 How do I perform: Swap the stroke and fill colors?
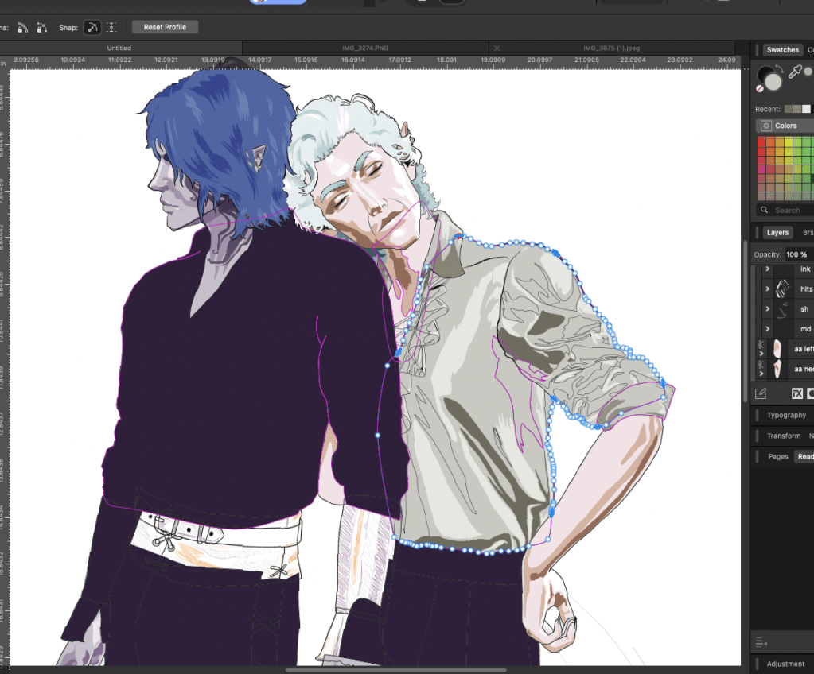780,69
